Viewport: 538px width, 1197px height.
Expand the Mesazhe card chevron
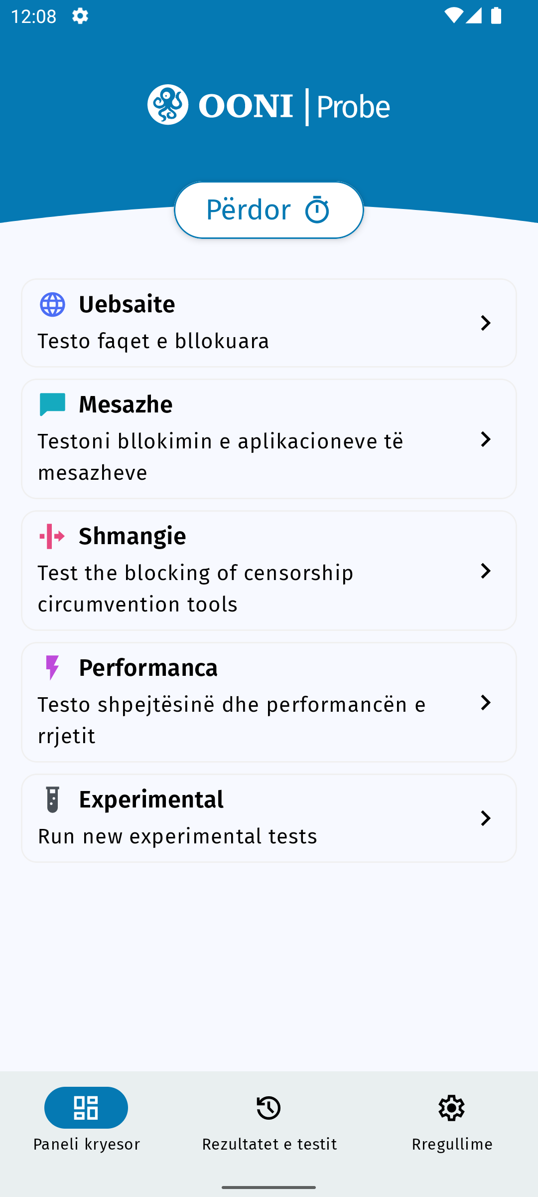coord(485,439)
